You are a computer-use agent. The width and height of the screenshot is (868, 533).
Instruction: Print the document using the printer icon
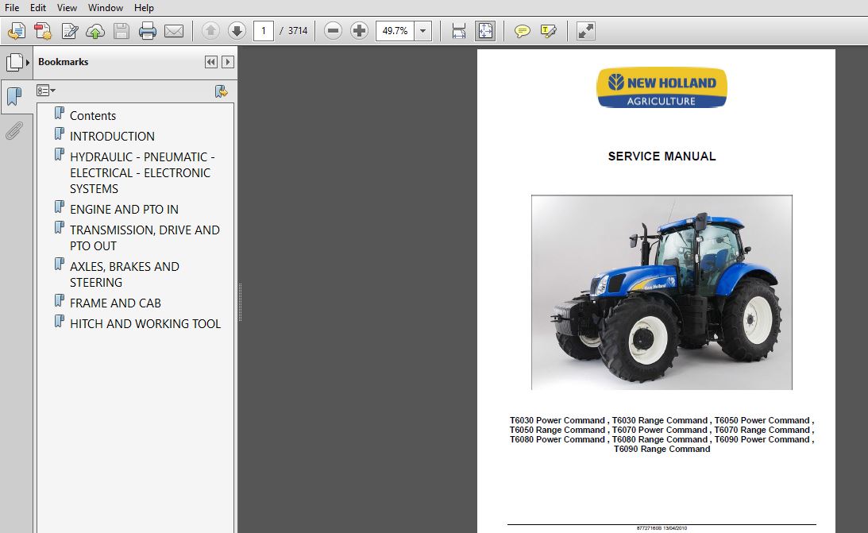pos(147,31)
